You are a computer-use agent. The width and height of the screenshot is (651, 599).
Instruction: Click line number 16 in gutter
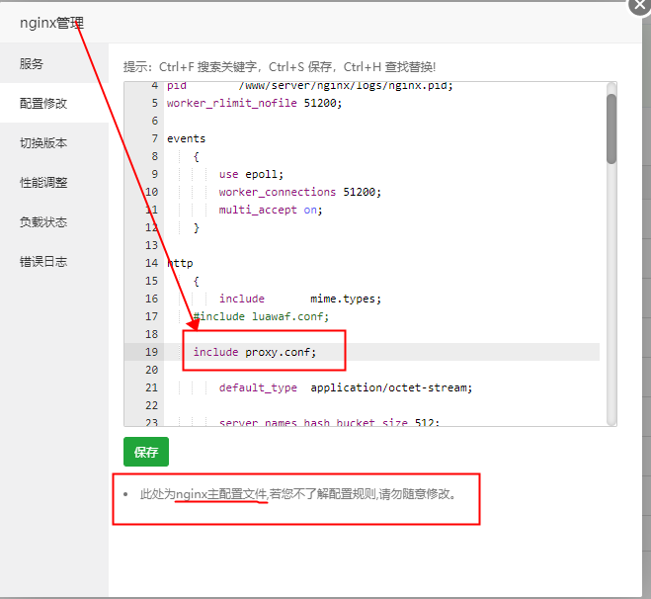[x=151, y=299]
